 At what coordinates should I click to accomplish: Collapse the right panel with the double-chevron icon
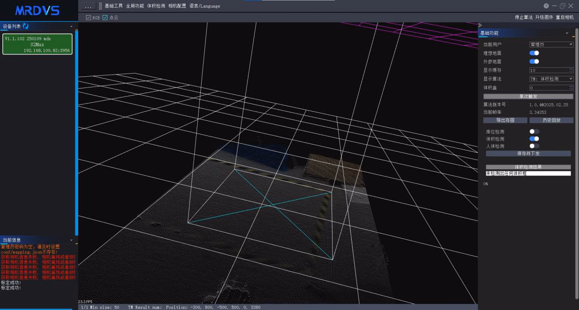[480, 25]
